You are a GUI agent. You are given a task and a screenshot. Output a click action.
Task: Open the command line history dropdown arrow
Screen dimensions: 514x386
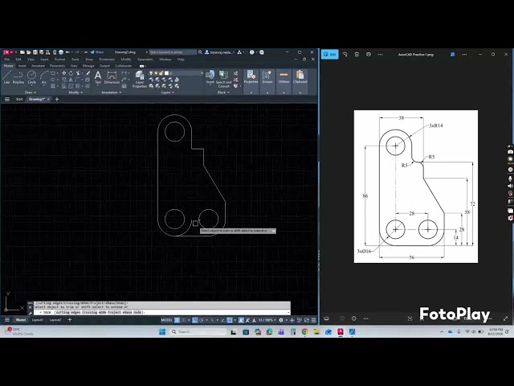[x=288, y=313]
